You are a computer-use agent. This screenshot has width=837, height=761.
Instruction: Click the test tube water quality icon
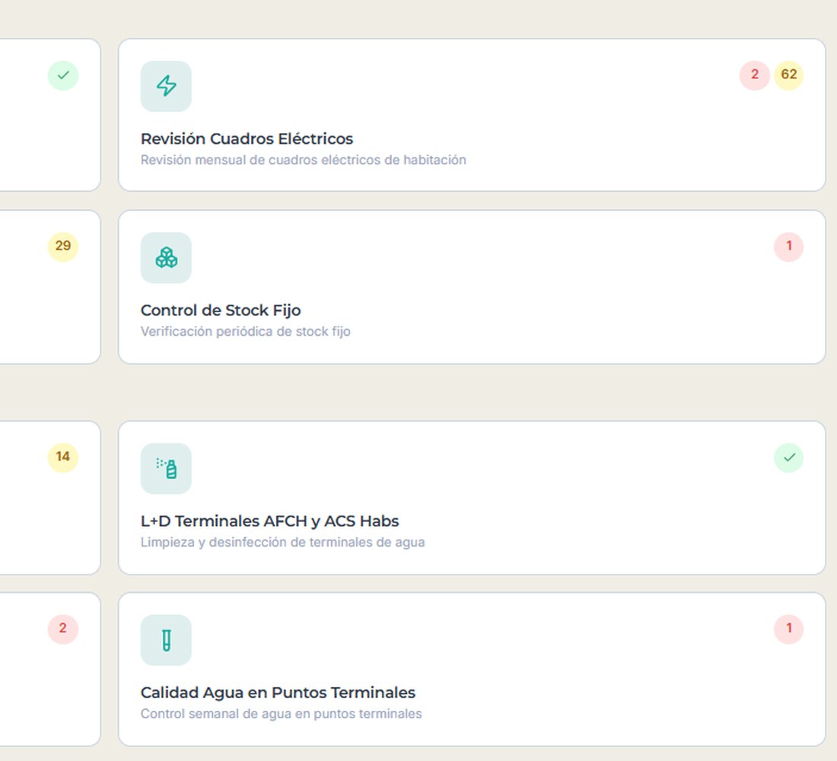click(166, 640)
